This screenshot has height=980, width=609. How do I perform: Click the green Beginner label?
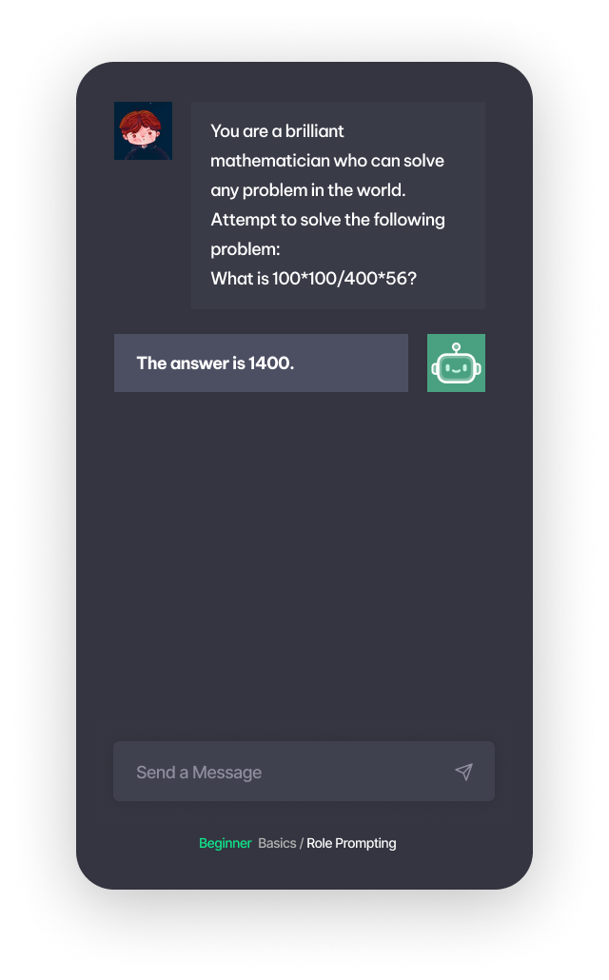(x=226, y=843)
